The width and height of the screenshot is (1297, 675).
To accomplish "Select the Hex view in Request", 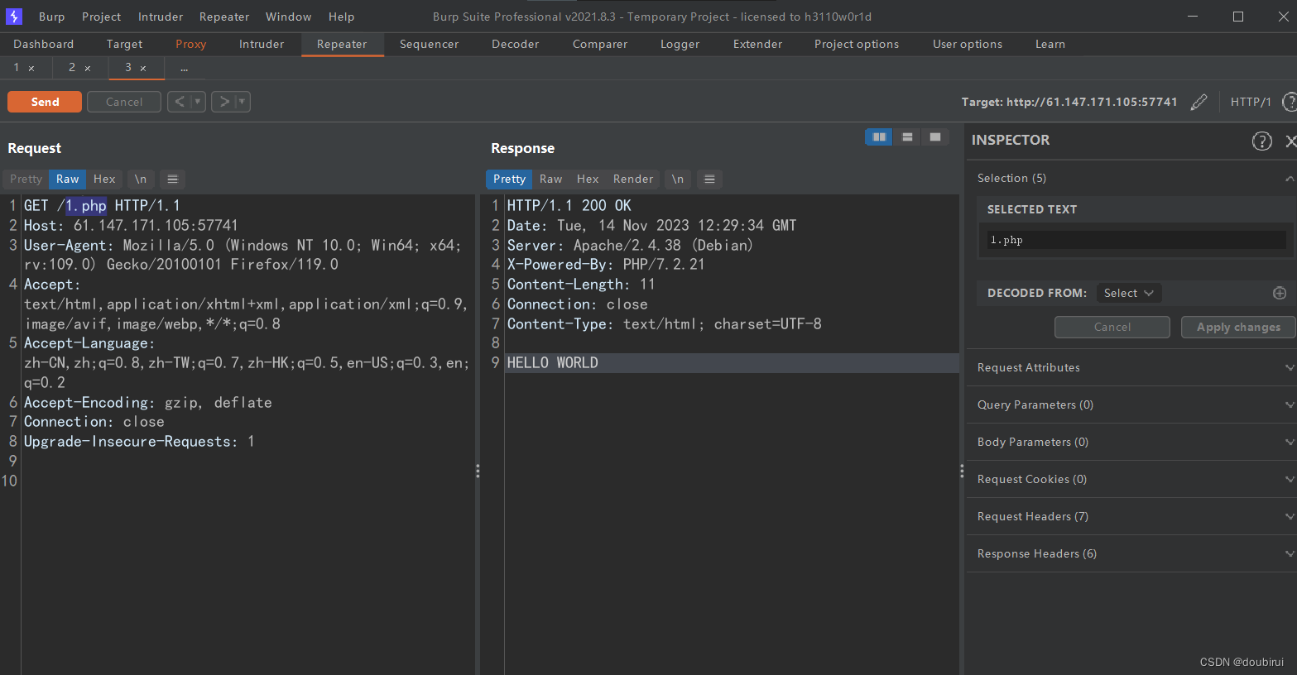I will (x=104, y=179).
